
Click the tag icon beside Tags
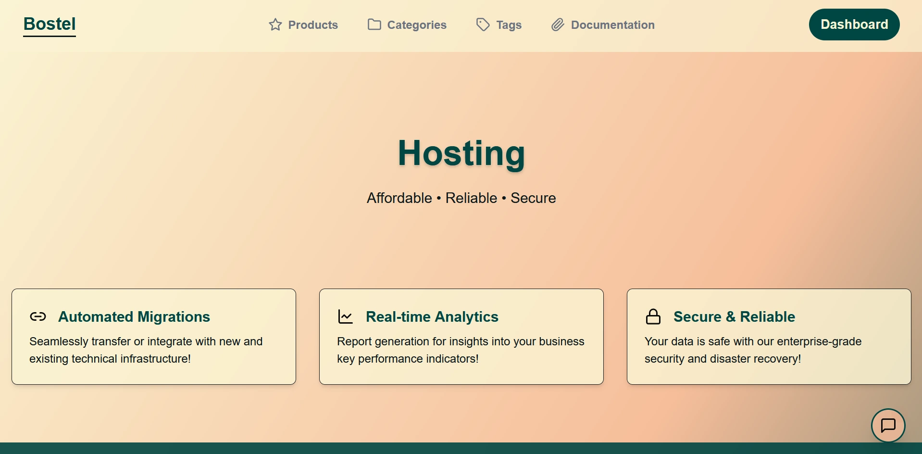tap(482, 25)
